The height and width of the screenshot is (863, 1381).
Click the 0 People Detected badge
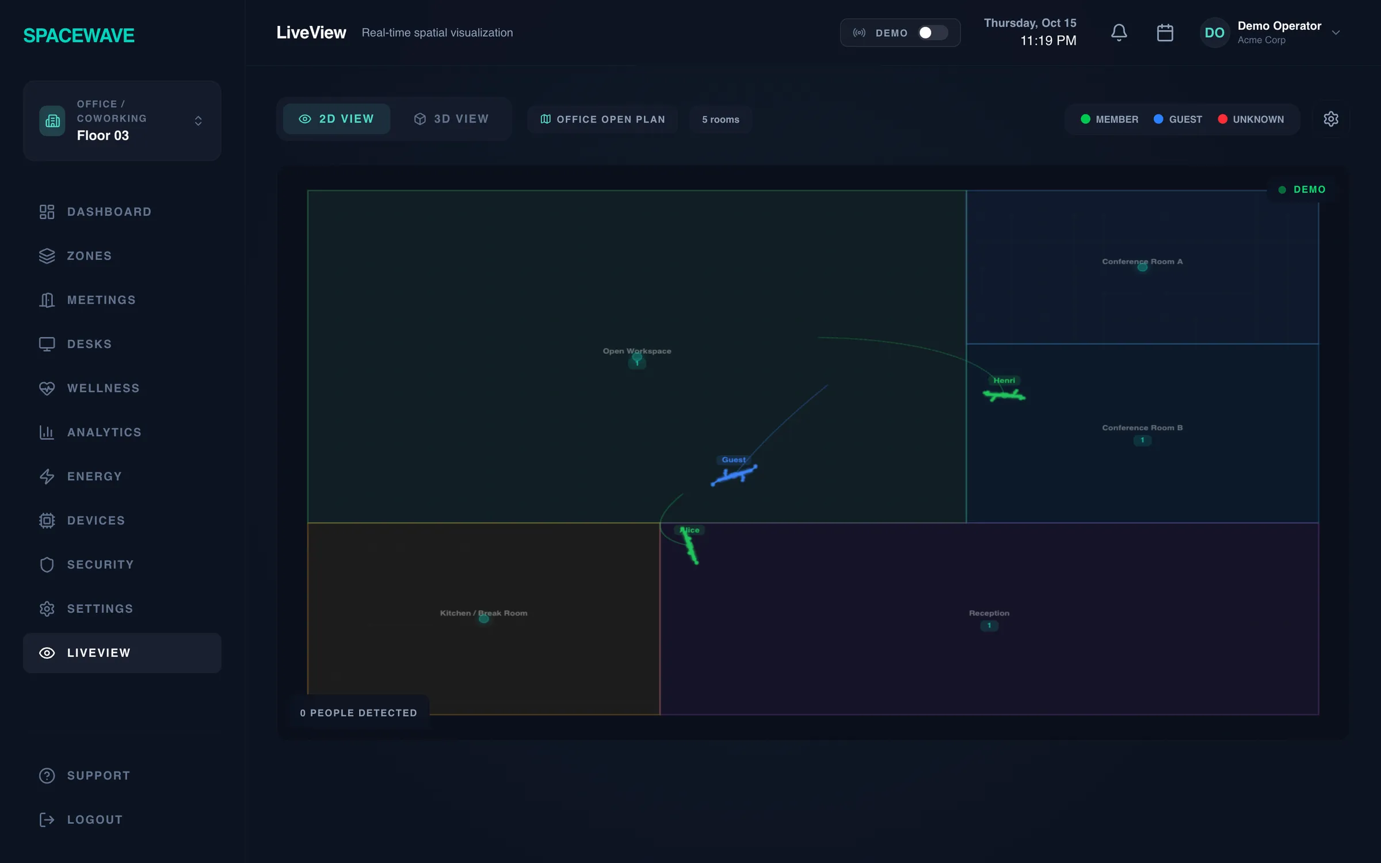click(358, 713)
